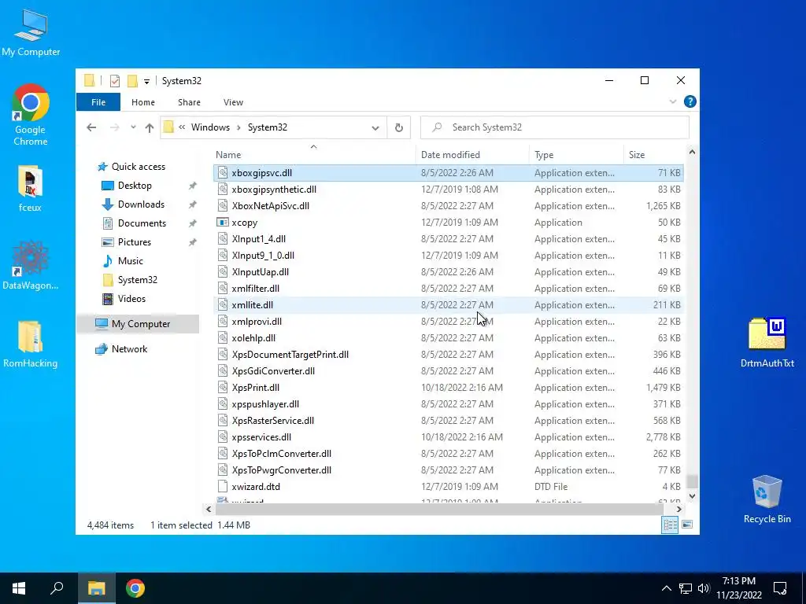Open Recent locations dropdown arrow
The image size is (806, 604).
pyautogui.click(x=133, y=127)
